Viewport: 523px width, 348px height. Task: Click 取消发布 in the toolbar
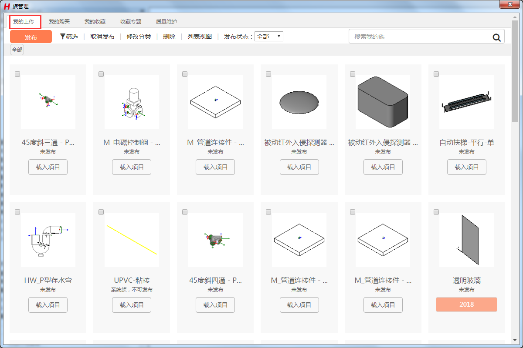click(x=102, y=37)
